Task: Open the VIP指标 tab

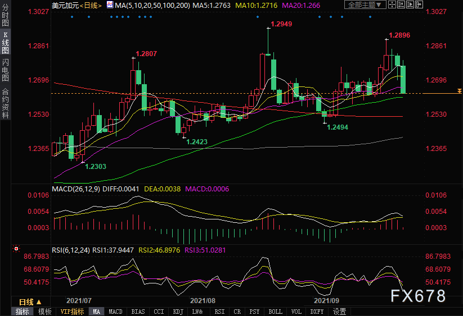Action: (x=72, y=312)
